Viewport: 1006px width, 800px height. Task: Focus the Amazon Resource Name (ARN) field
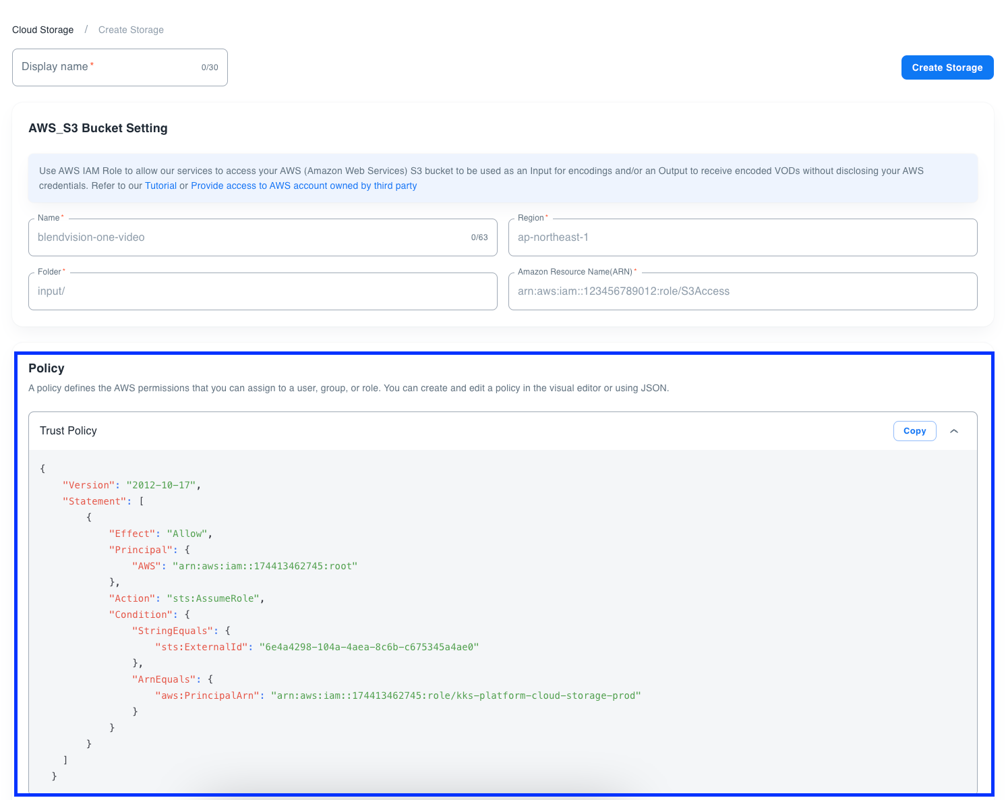coord(742,291)
